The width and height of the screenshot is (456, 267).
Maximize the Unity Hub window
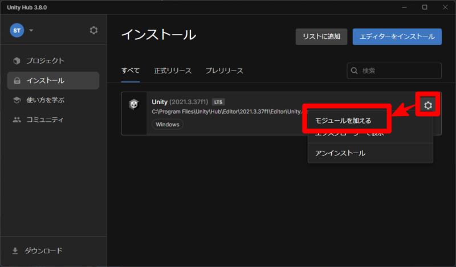(x=425, y=7)
